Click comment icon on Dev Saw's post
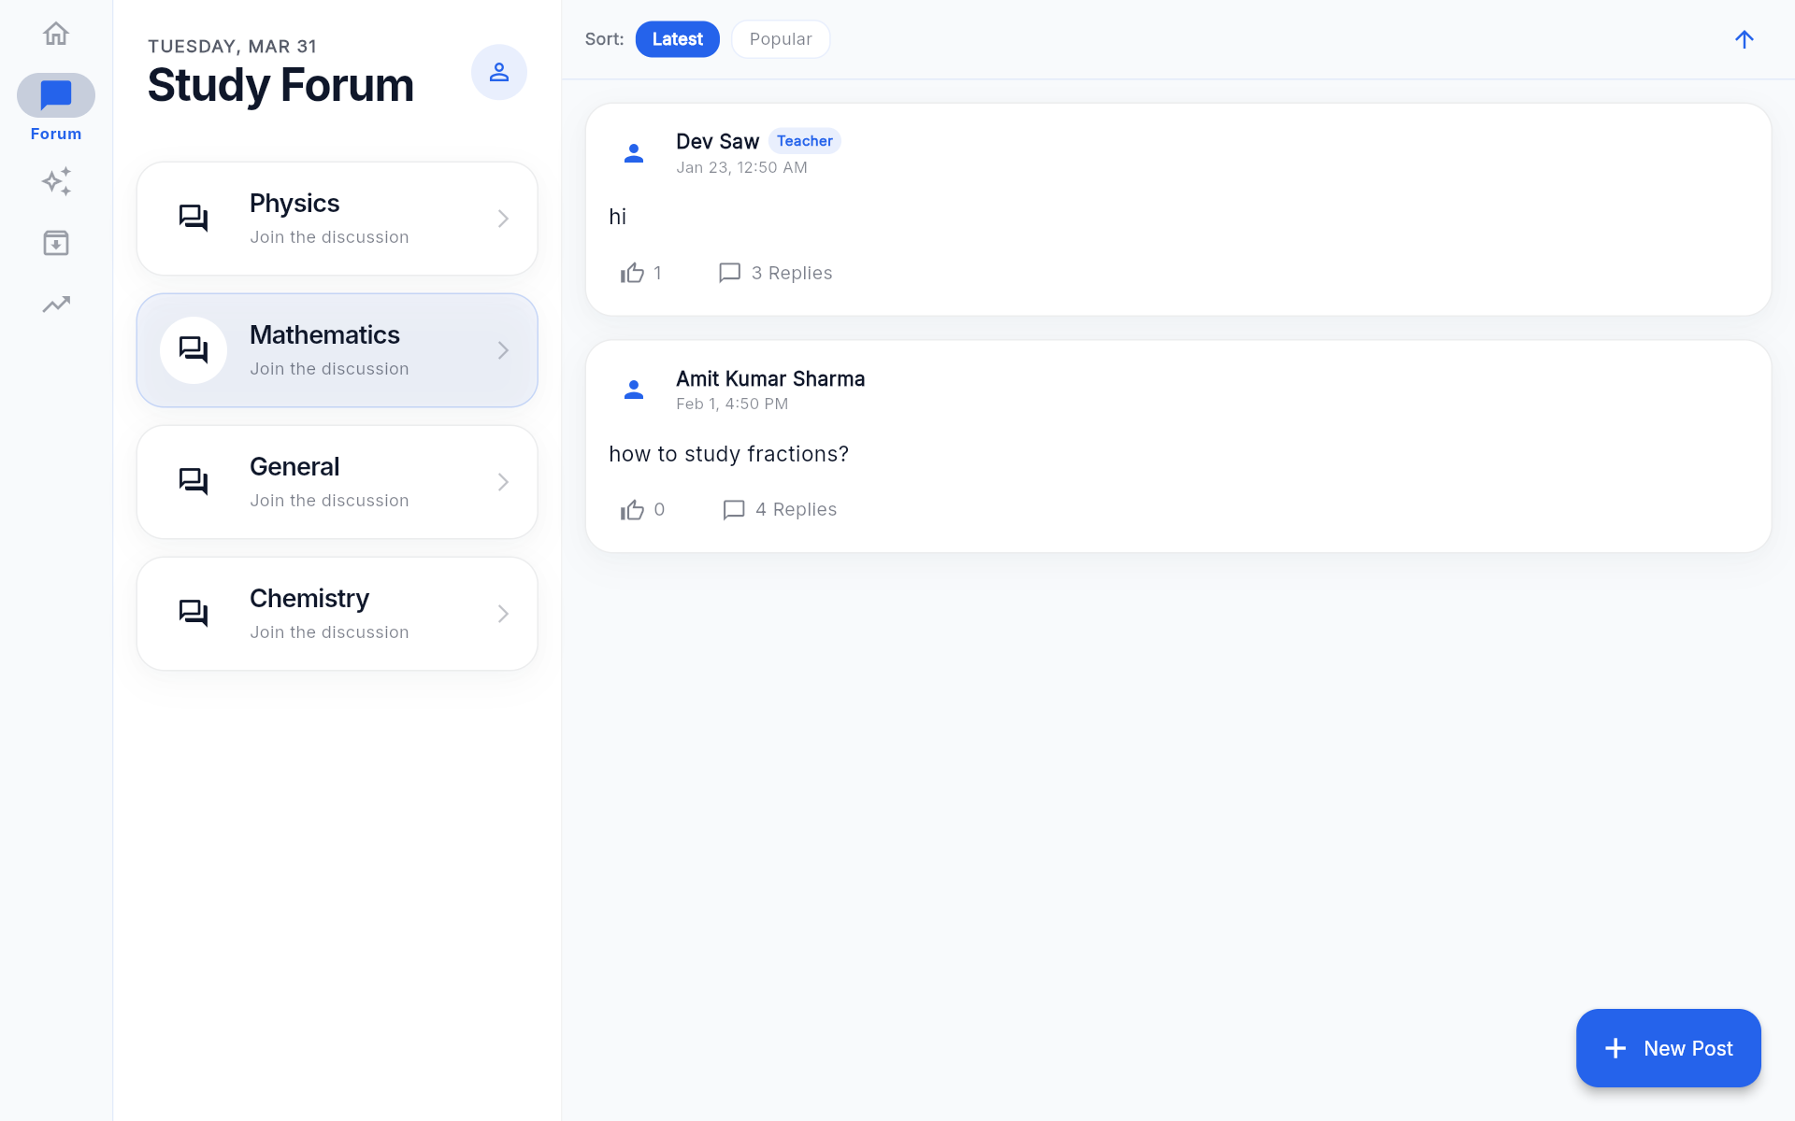Viewport: 1795px width, 1121px height. pos(729,273)
